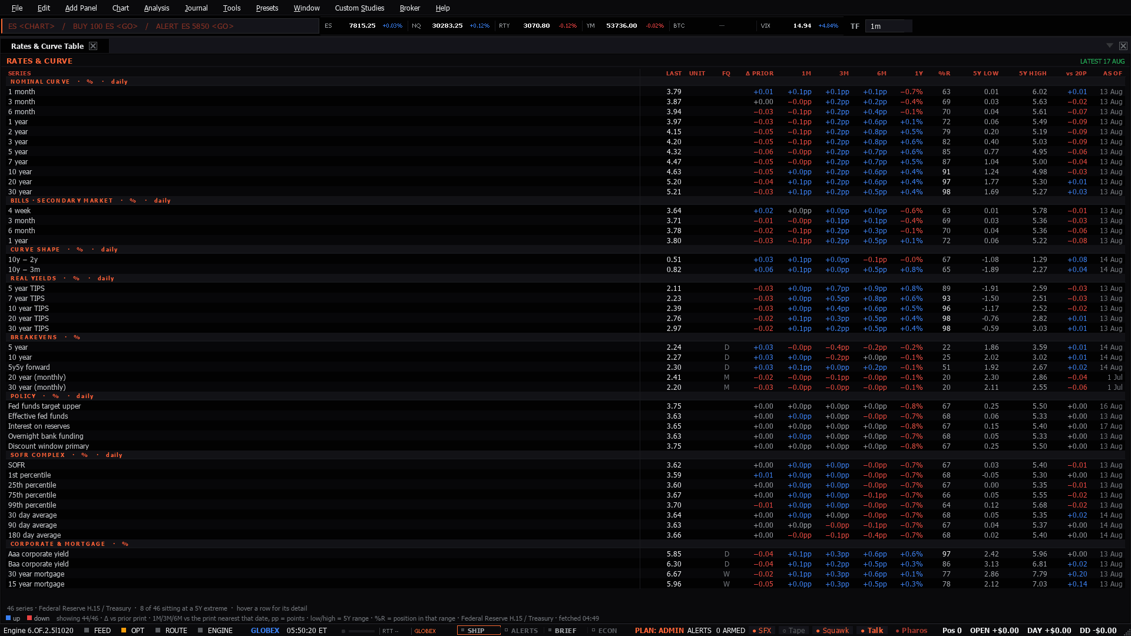Select the Effective fed funds row
The height and width of the screenshot is (636, 1131).
pyautogui.click(x=565, y=416)
